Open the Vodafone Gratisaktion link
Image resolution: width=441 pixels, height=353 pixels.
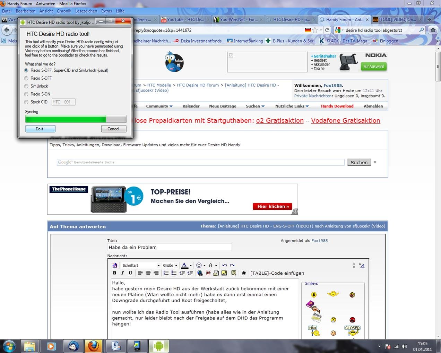tap(346, 121)
